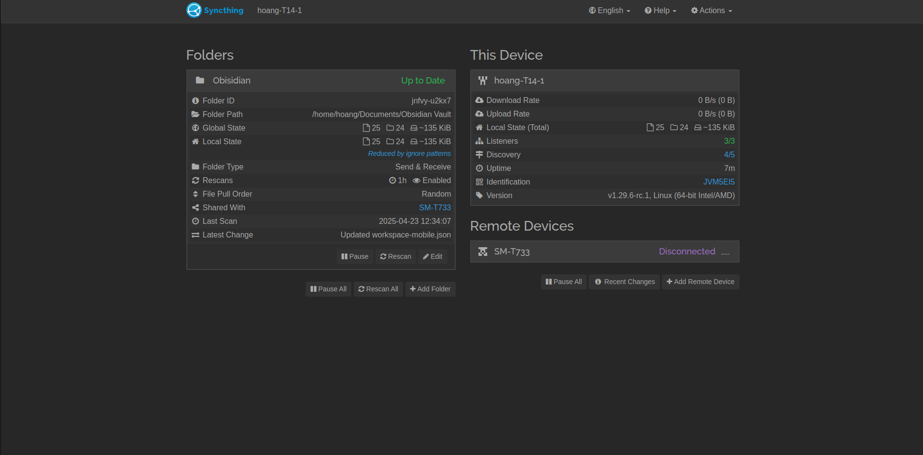Open Recent Changes
The height and width of the screenshot is (455, 923).
pos(625,282)
